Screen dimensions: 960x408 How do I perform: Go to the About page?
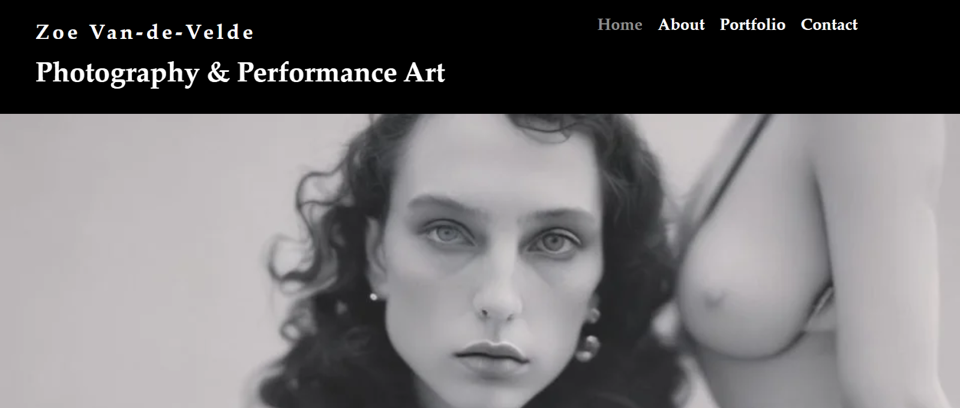click(x=681, y=25)
